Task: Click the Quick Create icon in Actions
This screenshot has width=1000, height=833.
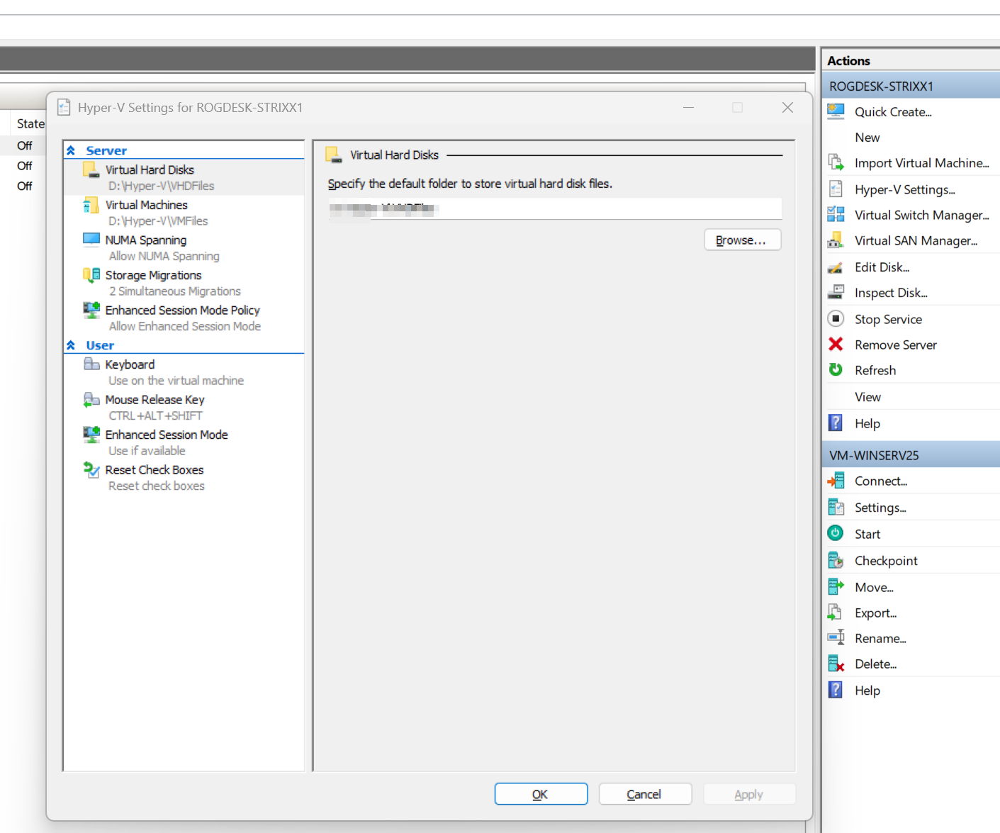Action: [836, 111]
